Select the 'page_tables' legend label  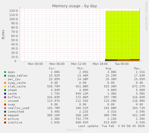point(18,76)
